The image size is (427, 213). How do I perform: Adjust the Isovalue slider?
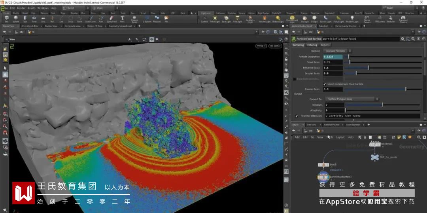384,105
